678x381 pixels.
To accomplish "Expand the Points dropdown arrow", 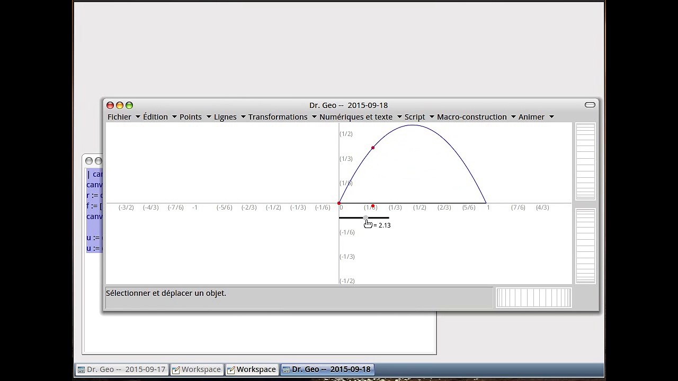I will 209,117.
